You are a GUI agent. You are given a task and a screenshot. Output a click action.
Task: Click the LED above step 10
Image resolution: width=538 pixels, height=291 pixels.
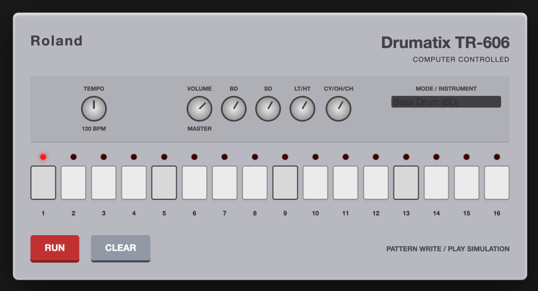coord(315,157)
